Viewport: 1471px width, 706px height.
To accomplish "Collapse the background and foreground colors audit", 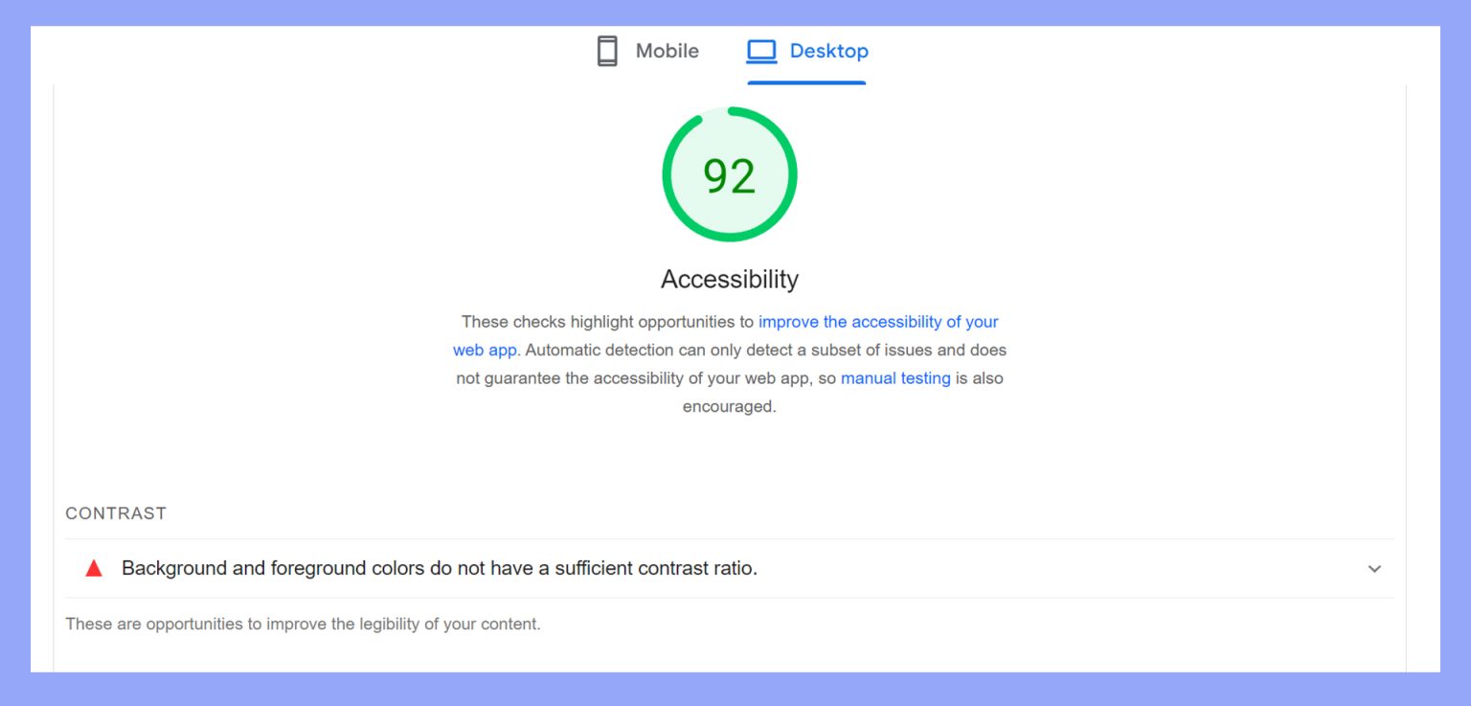I will (x=1374, y=568).
